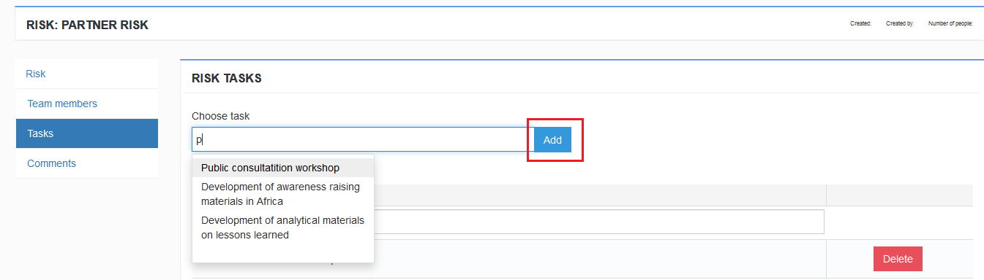Click the blue Add button
The width and height of the screenshot is (984, 280).
(x=552, y=139)
